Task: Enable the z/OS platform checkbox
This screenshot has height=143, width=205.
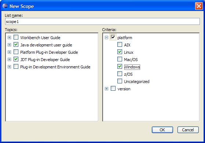Action: [120, 74]
